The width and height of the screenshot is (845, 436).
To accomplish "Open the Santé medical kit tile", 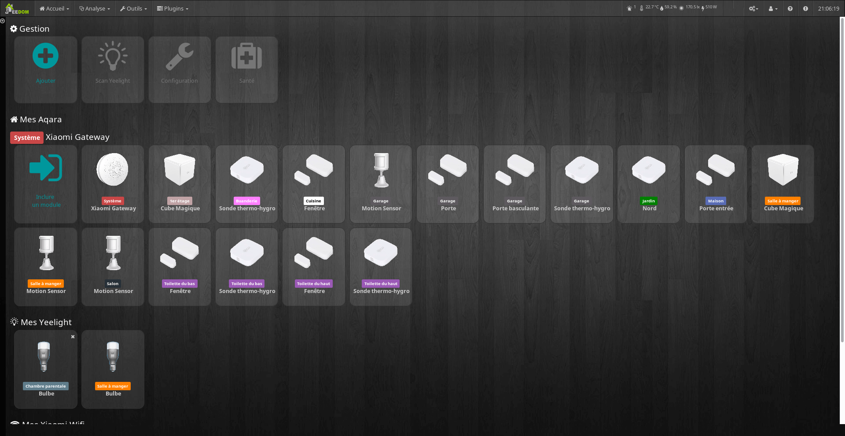I will coord(246,70).
